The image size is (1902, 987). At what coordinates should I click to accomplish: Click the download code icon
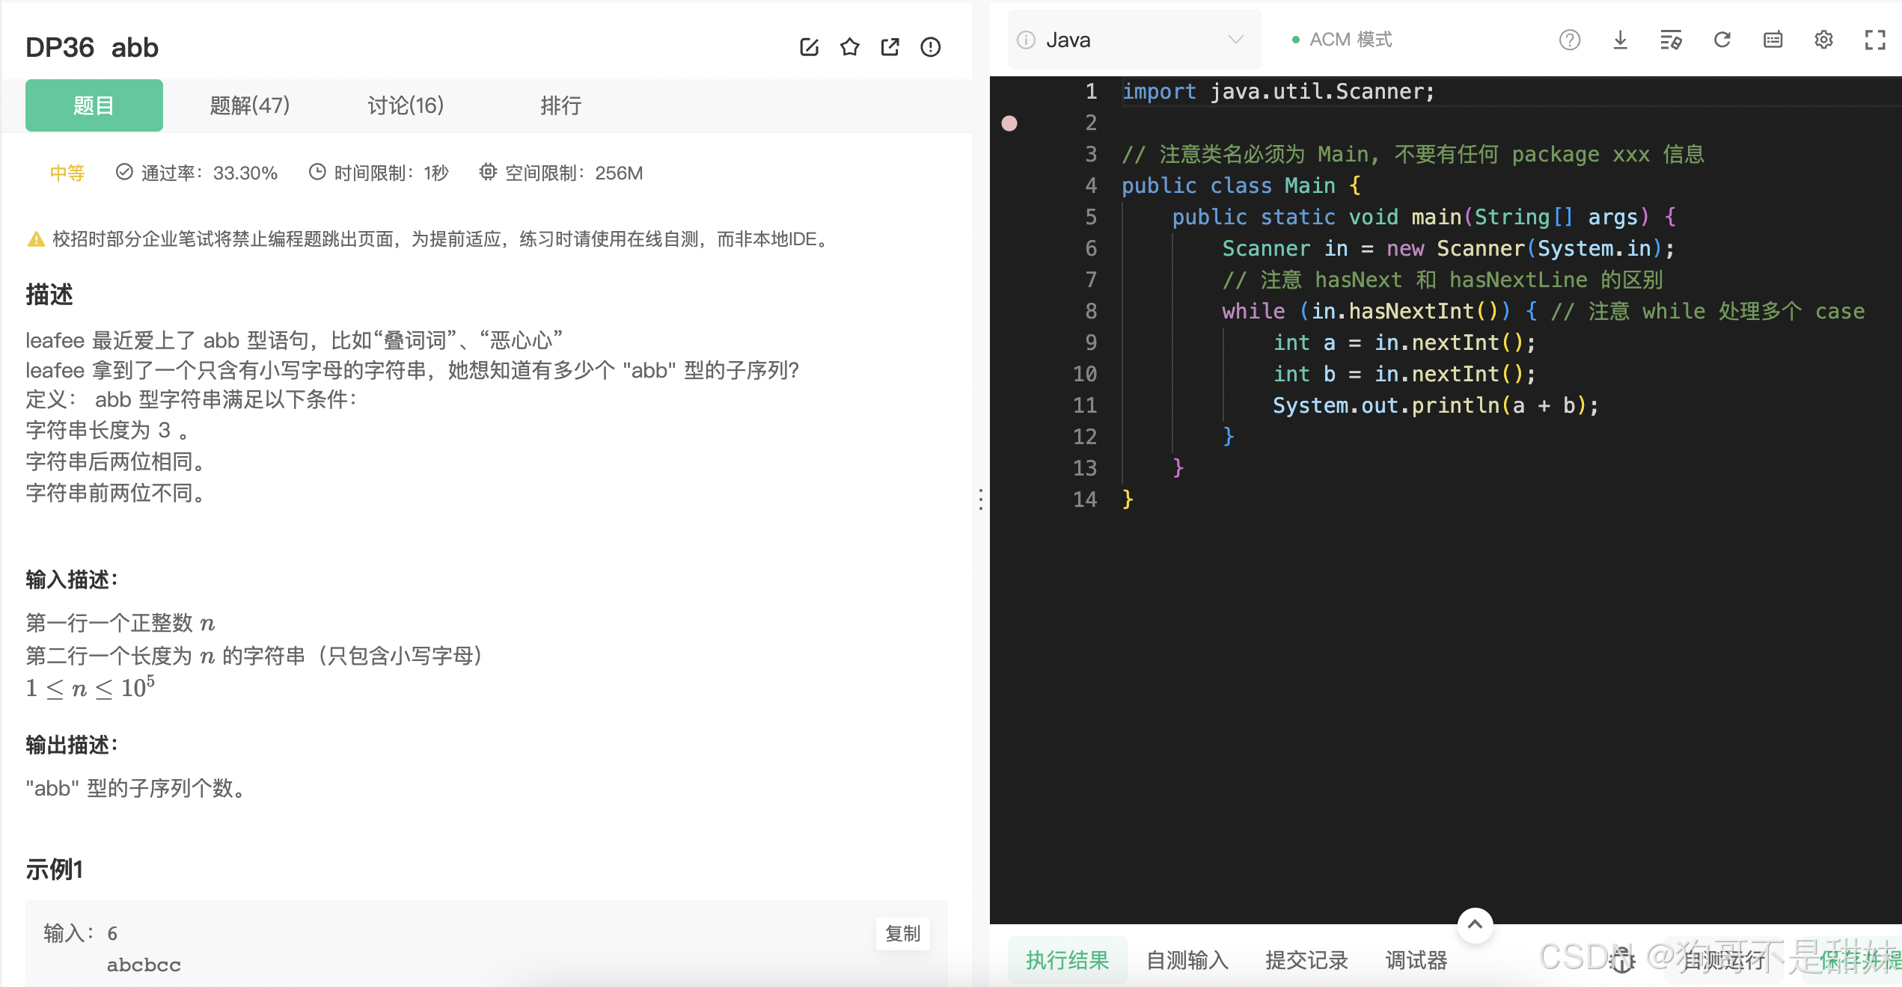coord(1620,40)
